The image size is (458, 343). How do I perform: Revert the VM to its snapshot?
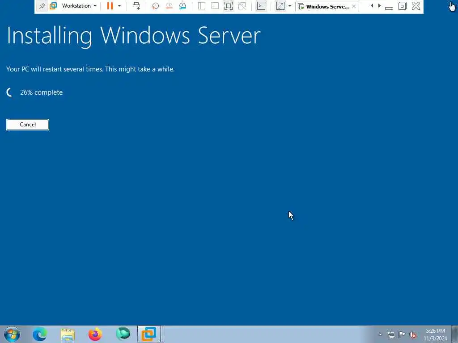(169, 6)
